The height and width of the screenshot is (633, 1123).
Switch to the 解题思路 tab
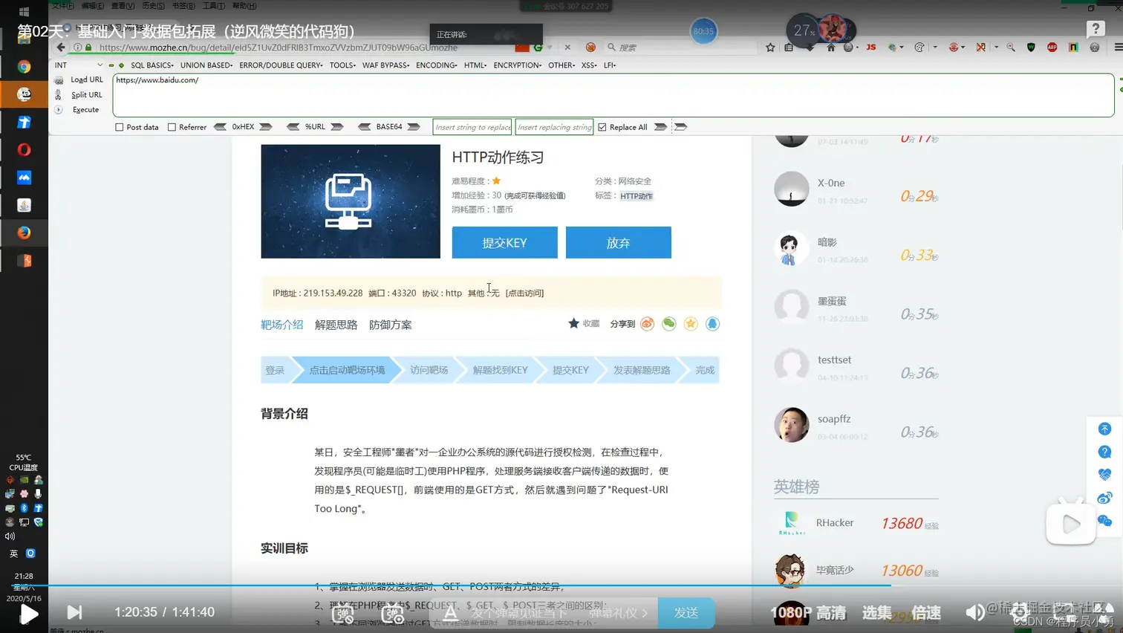click(336, 325)
